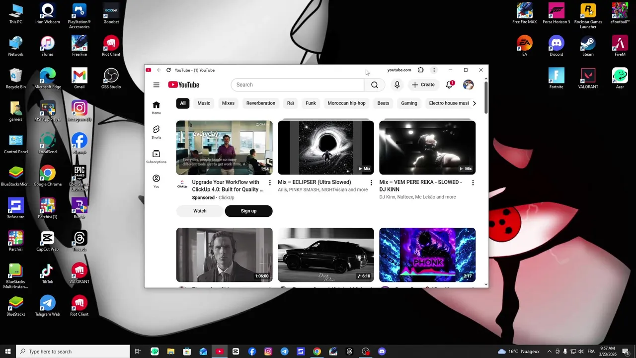Select the All filter chip
Viewport: 636px width, 358px height.
pyautogui.click(x=183, y=103)
